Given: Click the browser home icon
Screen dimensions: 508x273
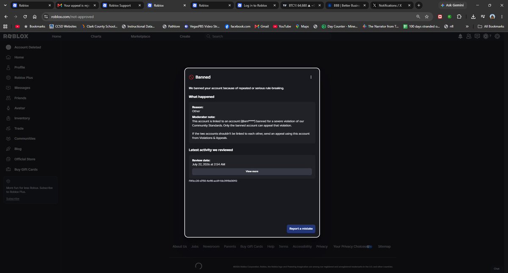Looking at the screenshot, I should [x=35, y=17].
